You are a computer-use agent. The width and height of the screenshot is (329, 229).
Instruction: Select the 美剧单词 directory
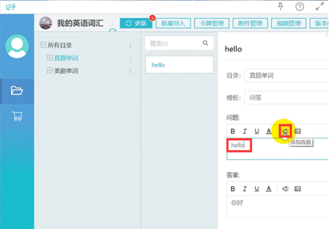66,71
